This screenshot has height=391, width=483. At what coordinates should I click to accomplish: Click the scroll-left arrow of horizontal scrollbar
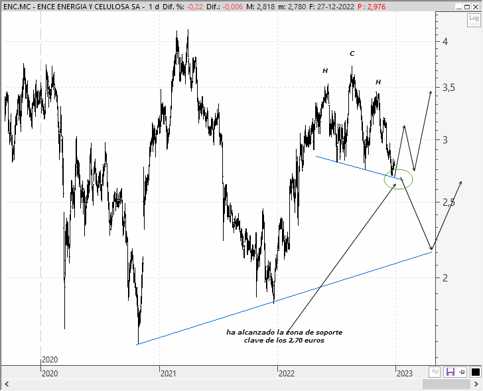(7, 384)
